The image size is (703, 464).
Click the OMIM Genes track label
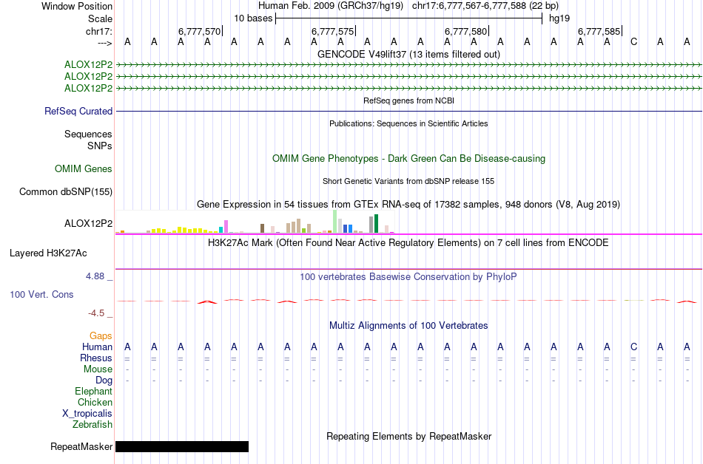coord(84,168)
